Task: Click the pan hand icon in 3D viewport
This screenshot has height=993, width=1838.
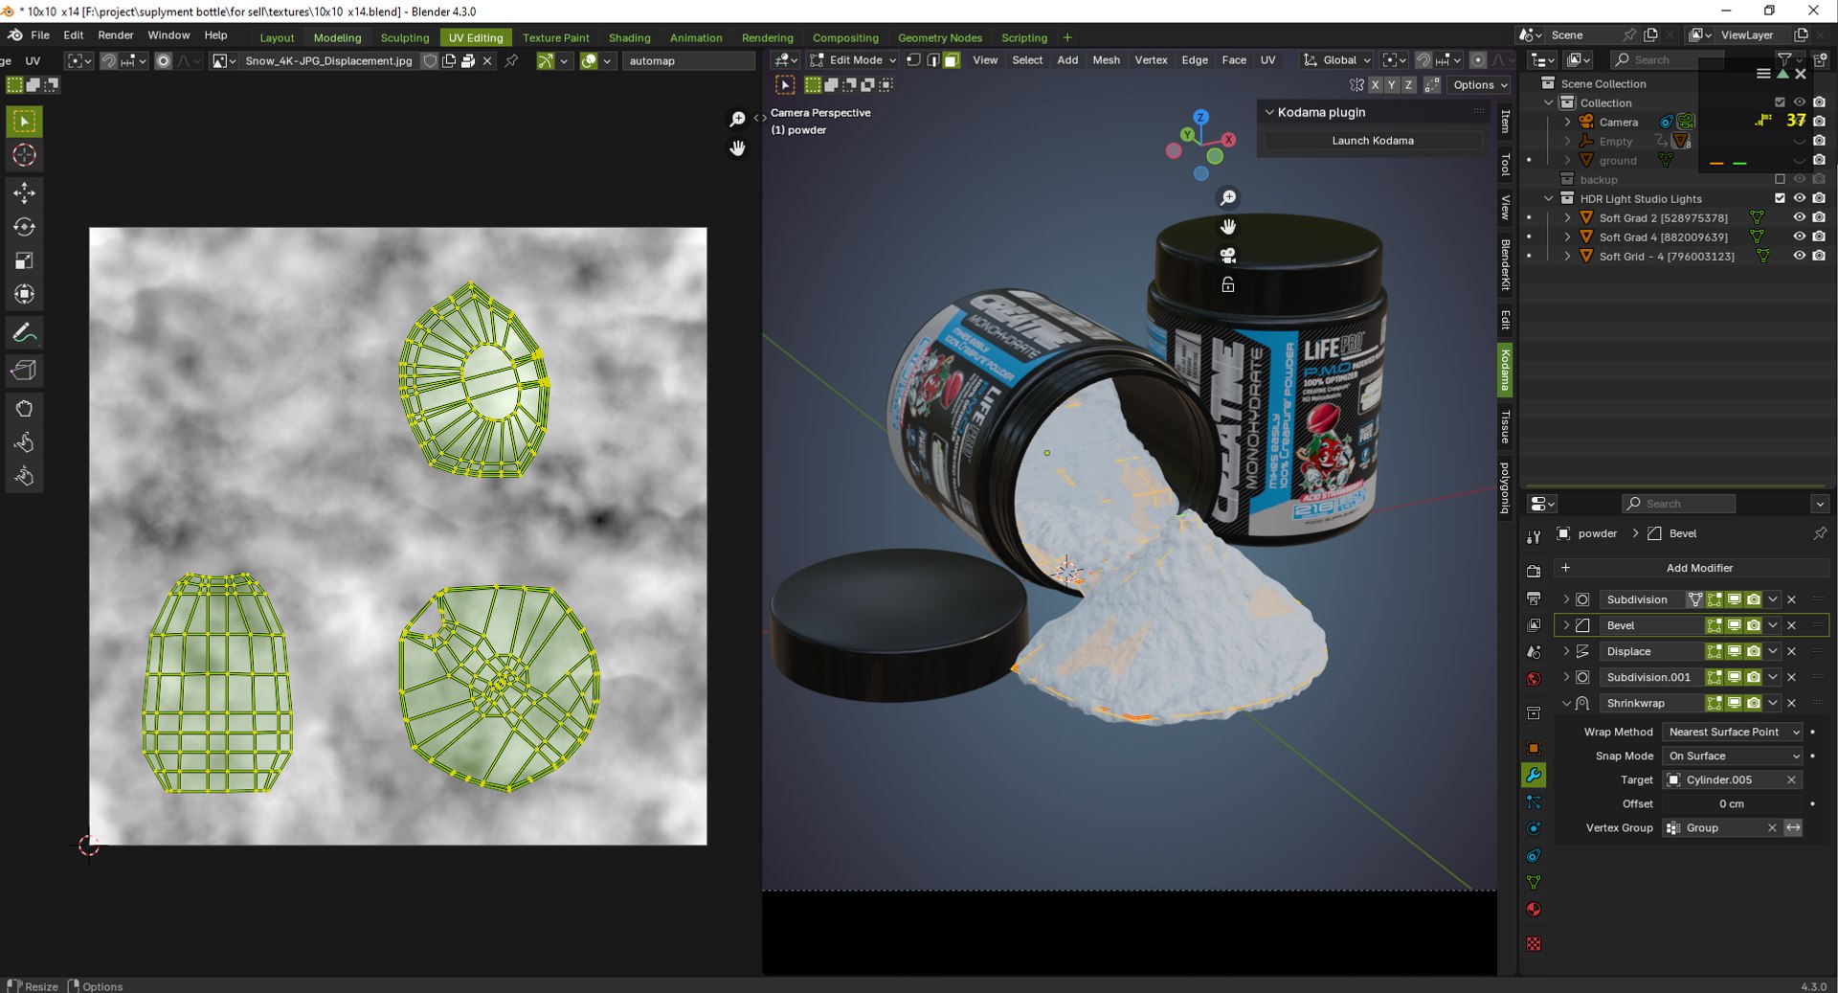Action: pyautogui.click(x=1228, y=227)
